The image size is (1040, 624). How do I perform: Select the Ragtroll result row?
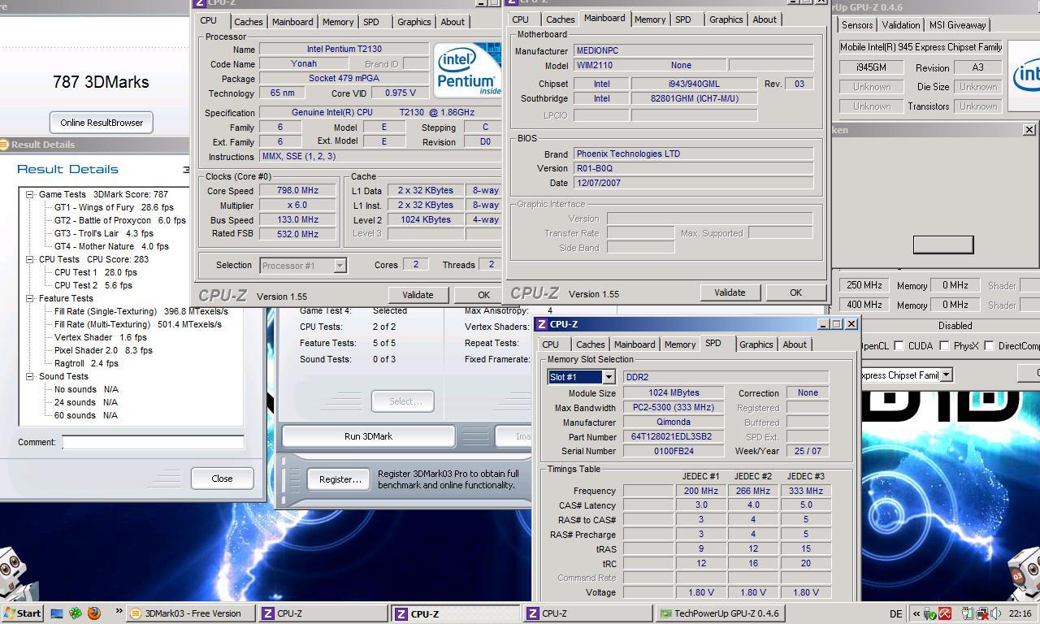tap(86, 363)
